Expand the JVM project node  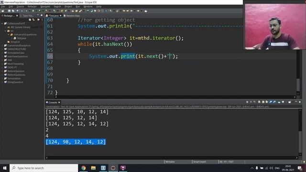[2, 60]
